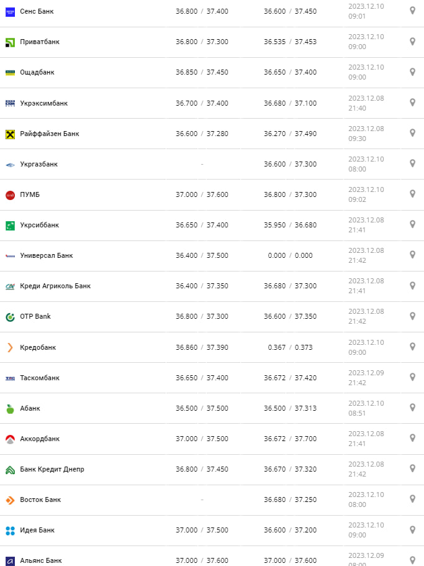Open the location pin for Ukrgasbank
The image size is (424, 566).
coord(412,163)
